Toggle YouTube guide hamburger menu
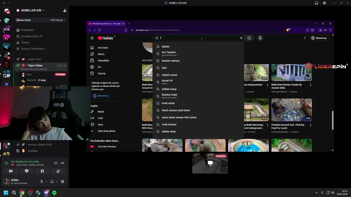Image resolution: width=351 pixels, height=197 pixels. pos(92,38)
